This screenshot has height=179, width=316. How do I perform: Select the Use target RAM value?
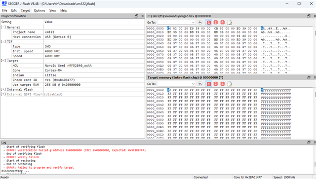pyautogui.click(x=63, y=85)
